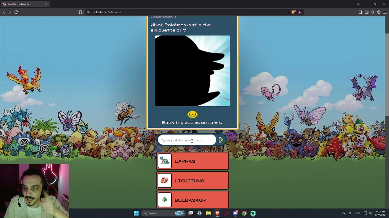Open Task View in taskbar
This screenshot has width=389, height=218.
191,213
